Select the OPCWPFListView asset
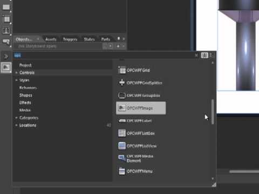Screen dimensions: 259x194 click(x=138, y=146)
